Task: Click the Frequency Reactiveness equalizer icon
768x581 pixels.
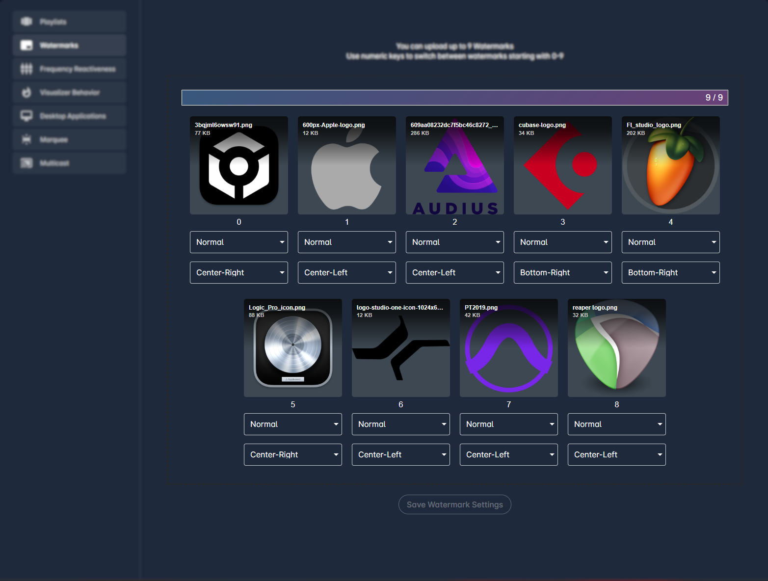Action: [x=26, y=69]
